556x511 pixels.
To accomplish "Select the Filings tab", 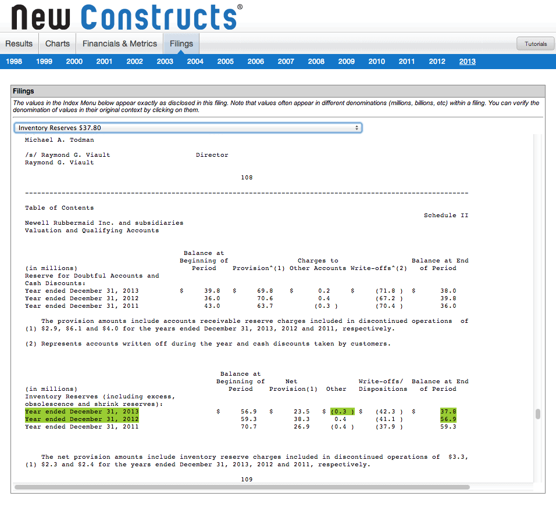I will [x=181, y=44].
